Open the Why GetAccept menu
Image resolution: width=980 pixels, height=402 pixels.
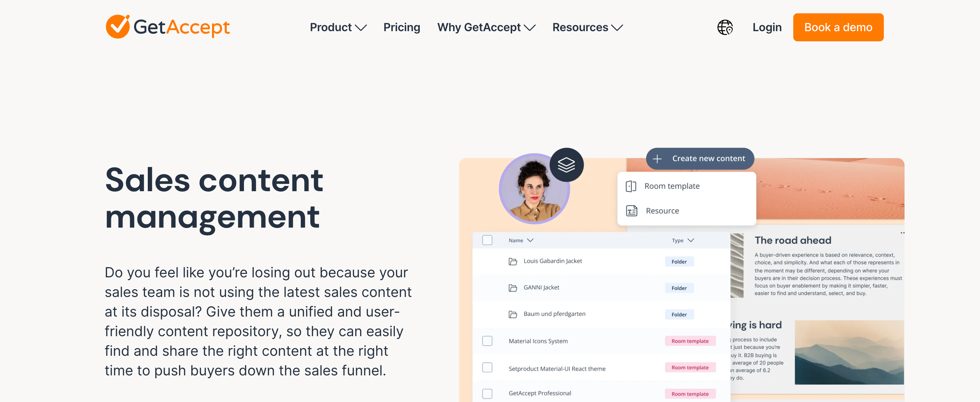coord(486,27)
